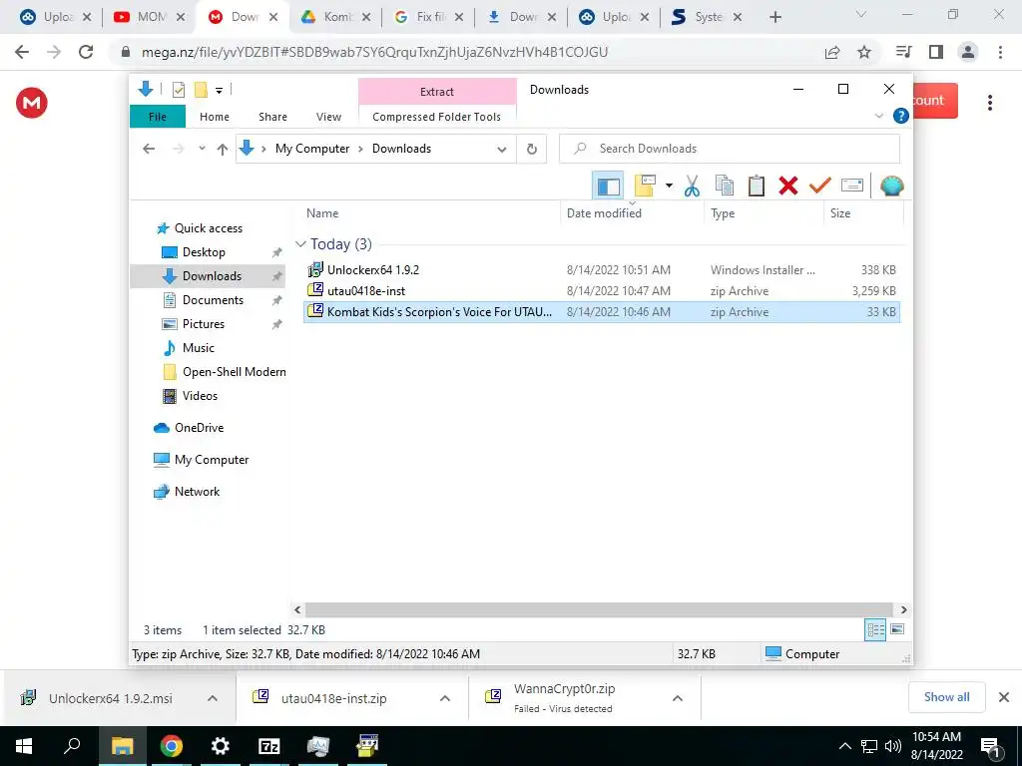Click into the Search Downloads field

[730, 149]
